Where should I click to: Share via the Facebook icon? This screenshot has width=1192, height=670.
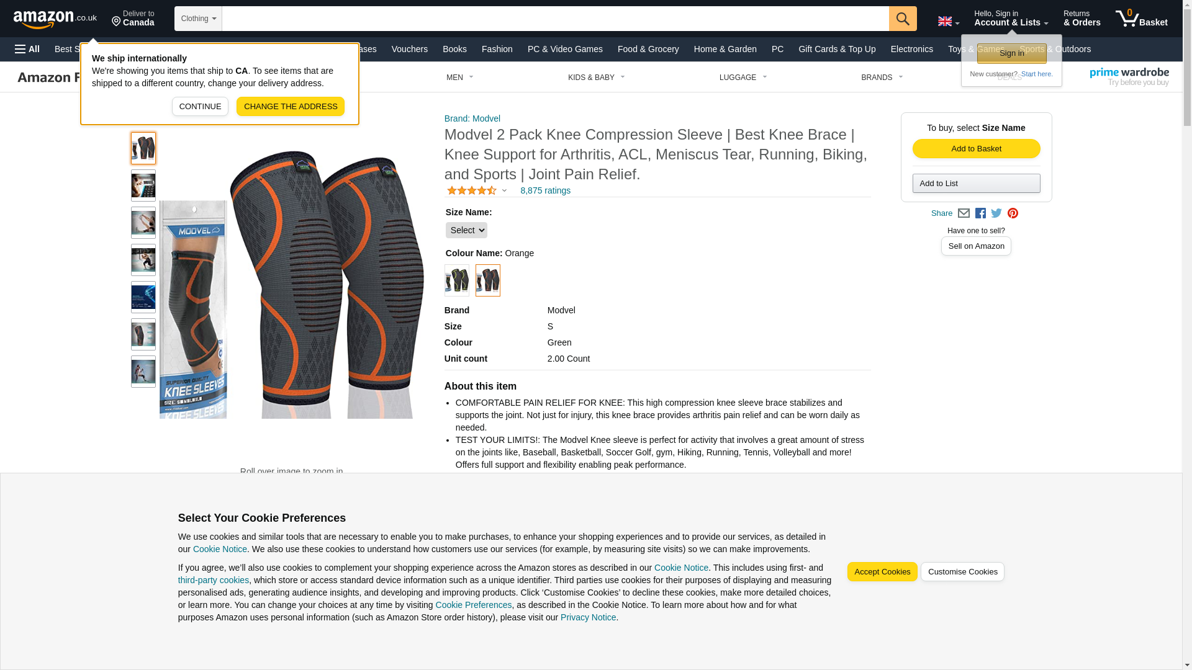(x=980, y=213)
